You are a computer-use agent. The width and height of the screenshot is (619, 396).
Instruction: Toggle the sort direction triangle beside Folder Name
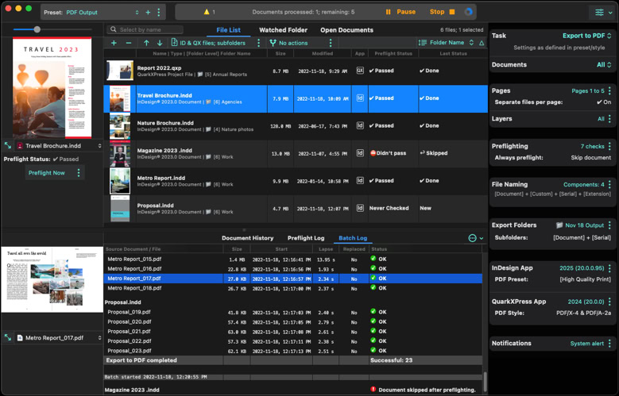pyautogui.click(x=482, y=43)
